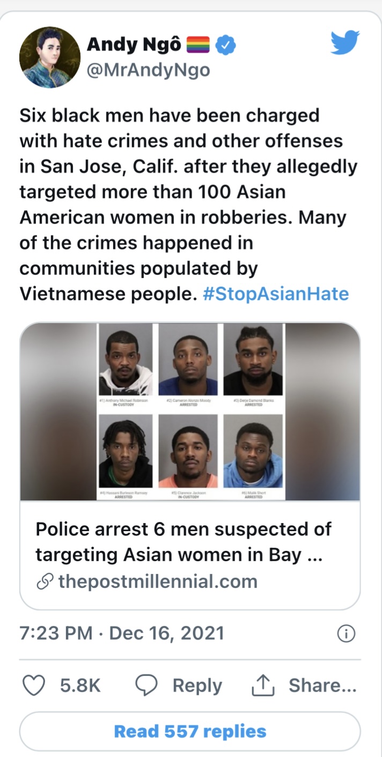This screenshot has height=757, width=382.
Task: Click the reply speech bubble icon
Action: point(146,686)
